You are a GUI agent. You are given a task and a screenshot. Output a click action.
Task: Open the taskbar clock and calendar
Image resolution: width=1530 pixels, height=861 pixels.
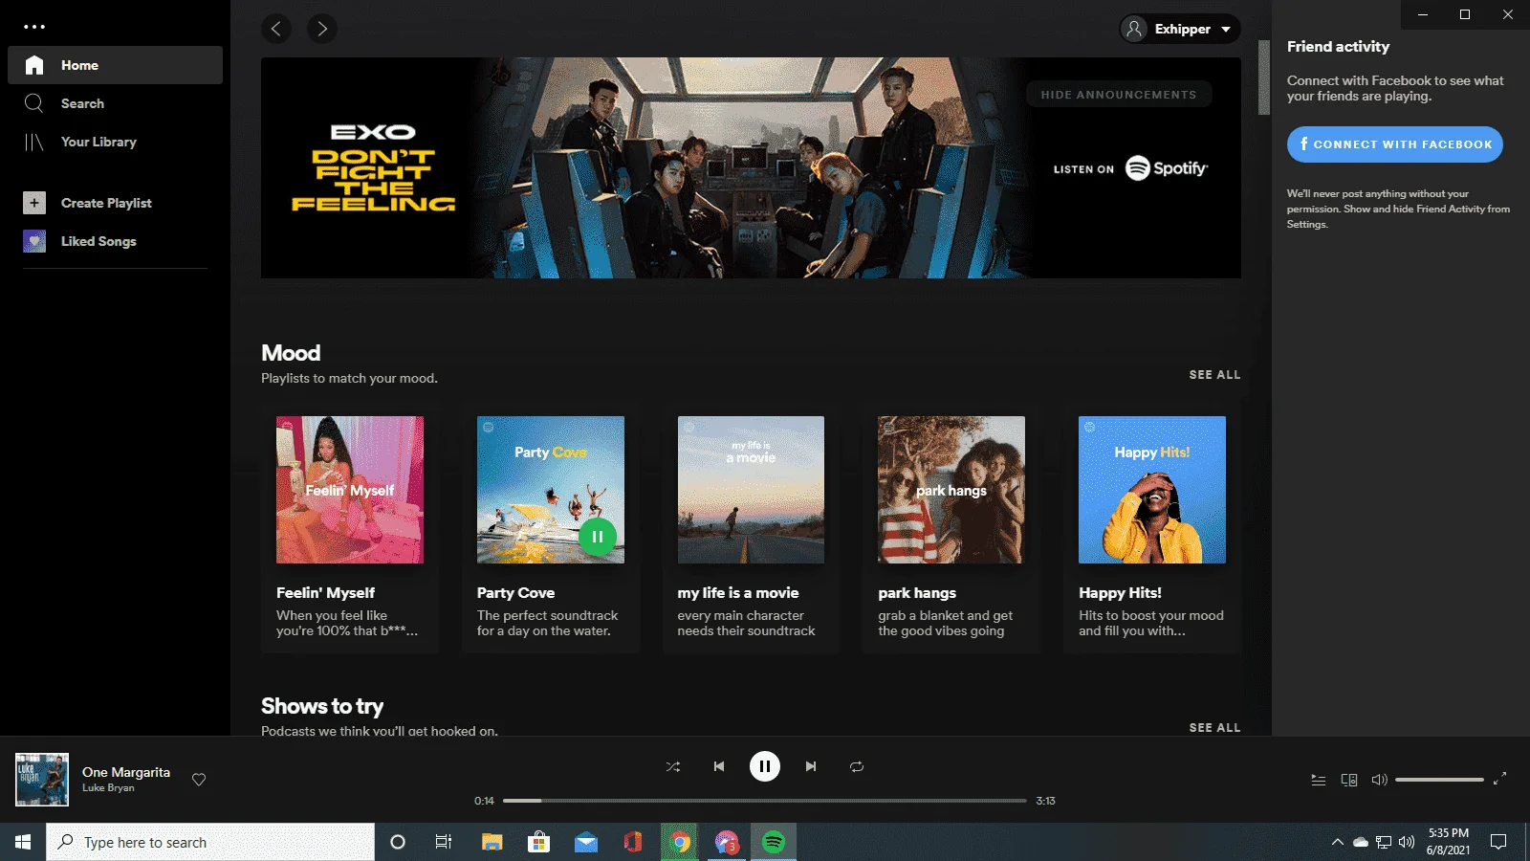(x=1448, y=842)
